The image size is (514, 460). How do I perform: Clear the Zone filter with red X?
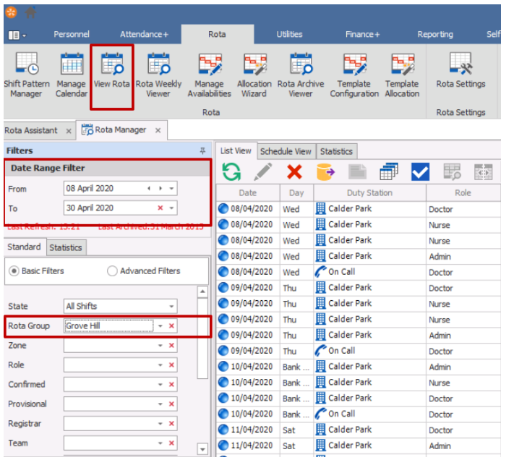coord(171,346)
